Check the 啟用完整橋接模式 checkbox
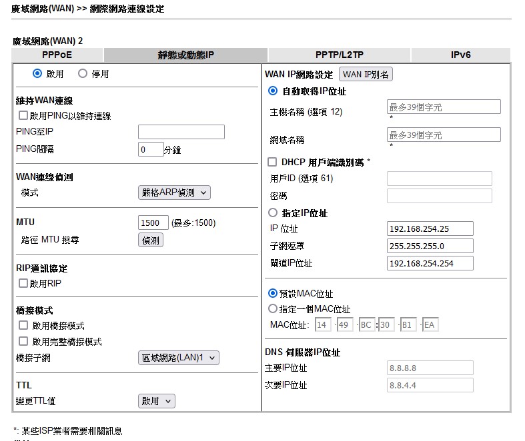The width and height of the screenshot is (525, 441). (23, 342)
